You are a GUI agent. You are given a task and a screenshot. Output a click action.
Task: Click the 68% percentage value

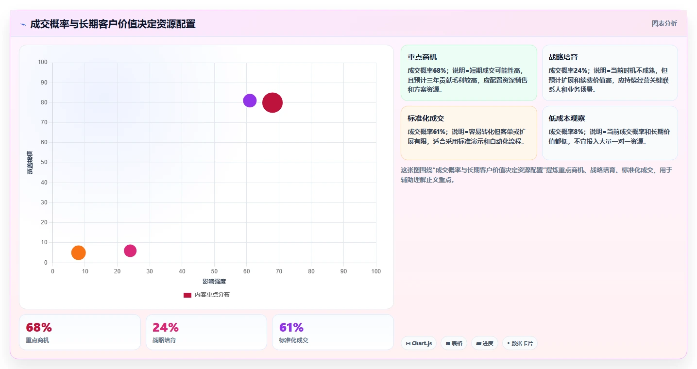(39, 327)
